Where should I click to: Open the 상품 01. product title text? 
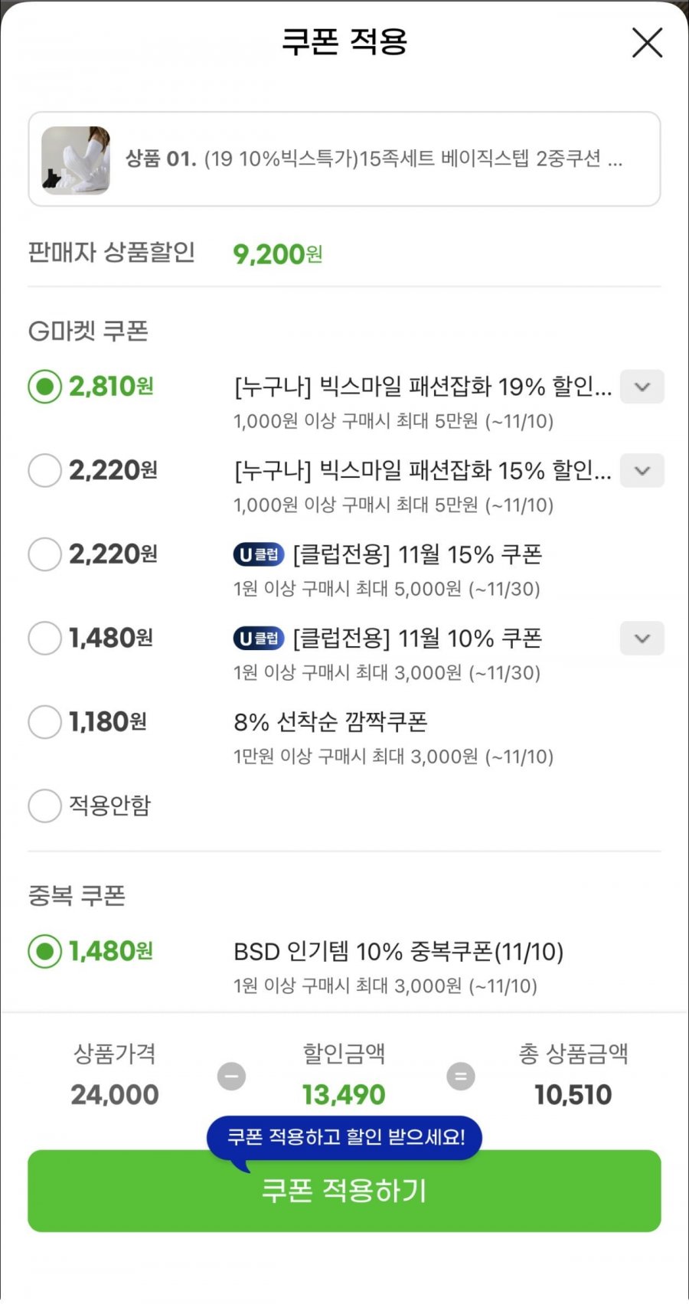pos(374,159)
